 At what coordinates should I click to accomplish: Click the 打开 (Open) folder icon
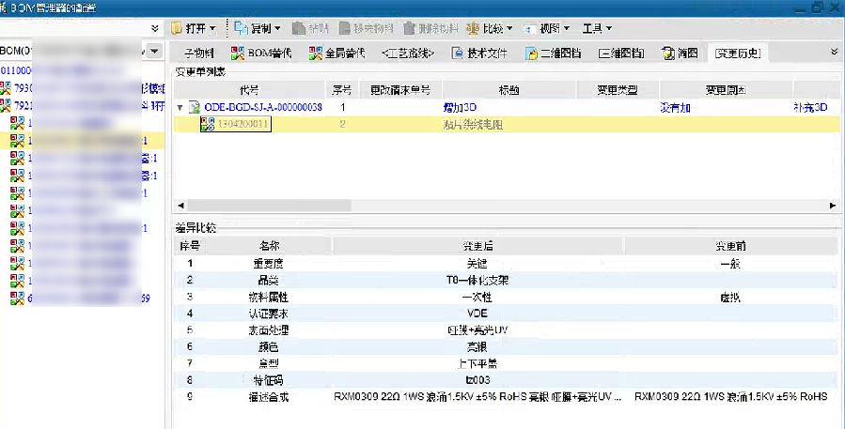177,29
